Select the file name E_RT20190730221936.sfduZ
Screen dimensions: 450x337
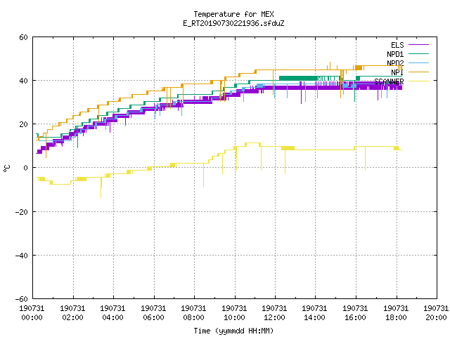pos(233,23)
